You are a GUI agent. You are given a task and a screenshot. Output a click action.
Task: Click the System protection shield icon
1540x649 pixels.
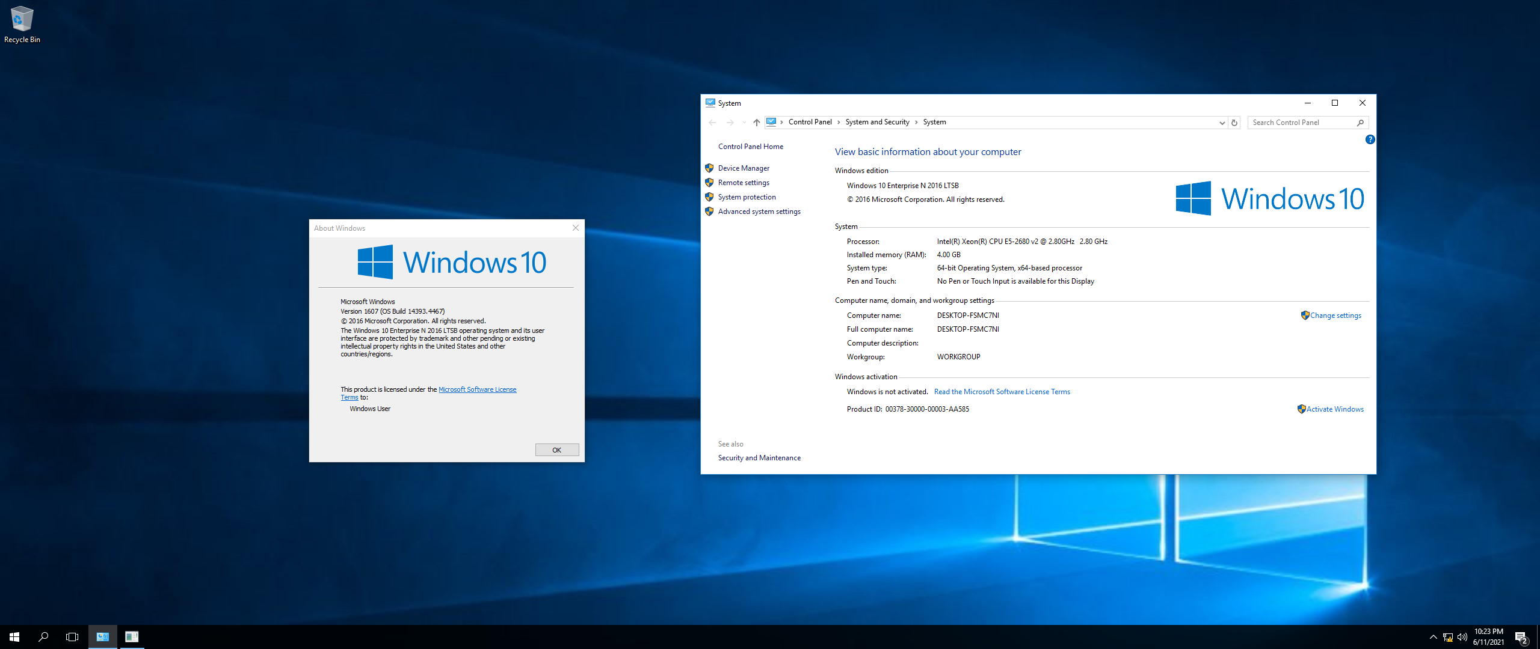coord(709,197)
